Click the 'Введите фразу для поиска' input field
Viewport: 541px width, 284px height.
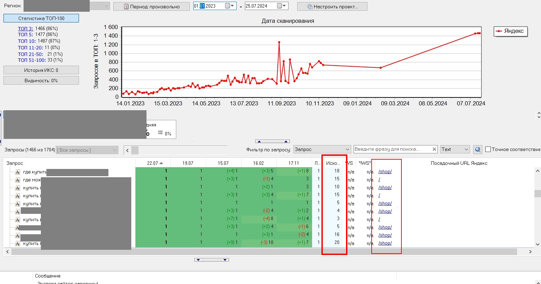tap(392, 149)
